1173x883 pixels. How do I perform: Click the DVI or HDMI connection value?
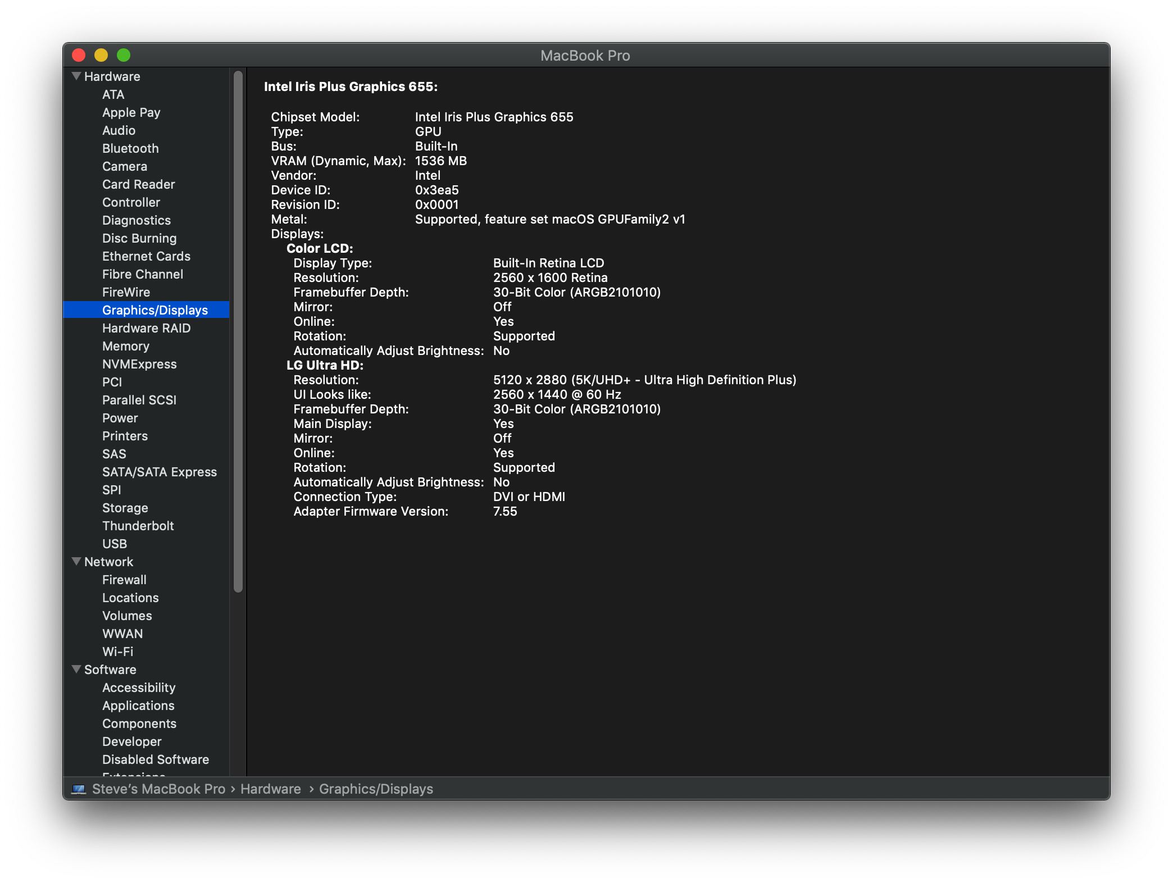coord(529,497)
